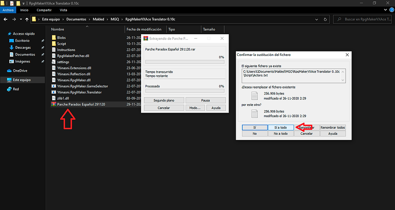This screenshot has height=210, width=395.
Task: Click the search box Buscar en RpgMakerVXAce
Action: [x=362, y=19]
